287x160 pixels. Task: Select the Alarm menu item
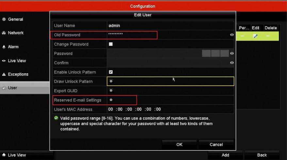pos(13,47)
